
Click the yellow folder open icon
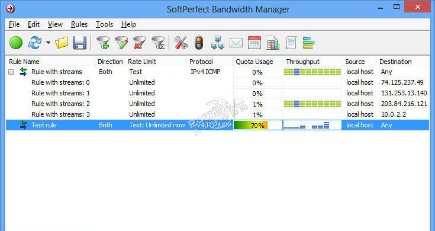coord(62,43)
